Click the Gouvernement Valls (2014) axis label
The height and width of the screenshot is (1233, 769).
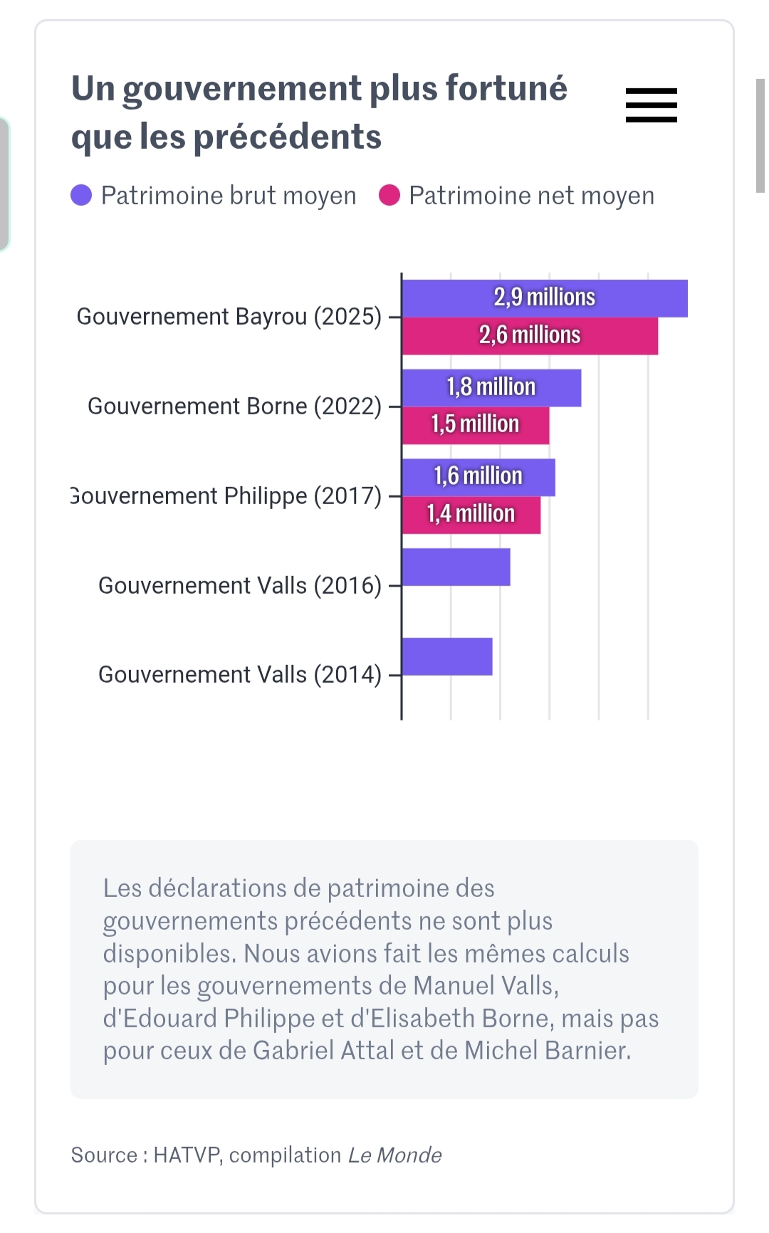pos(240,674)
